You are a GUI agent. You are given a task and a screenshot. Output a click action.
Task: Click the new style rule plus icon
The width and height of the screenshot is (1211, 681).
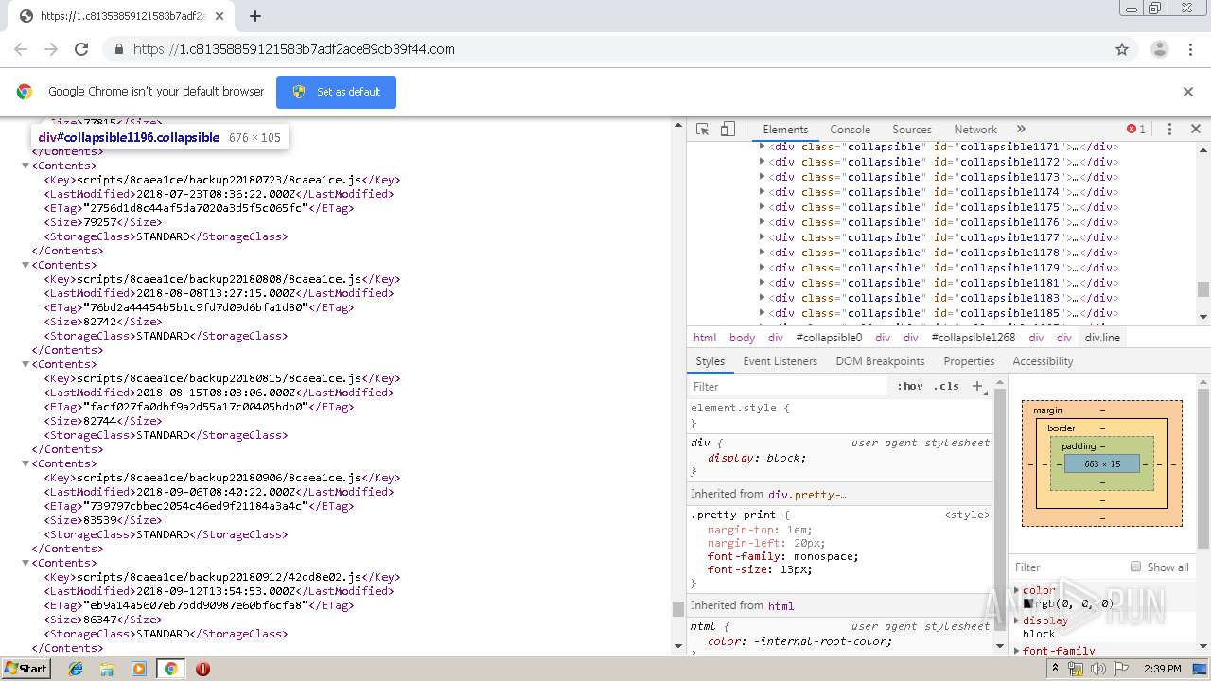coord(978,386)
